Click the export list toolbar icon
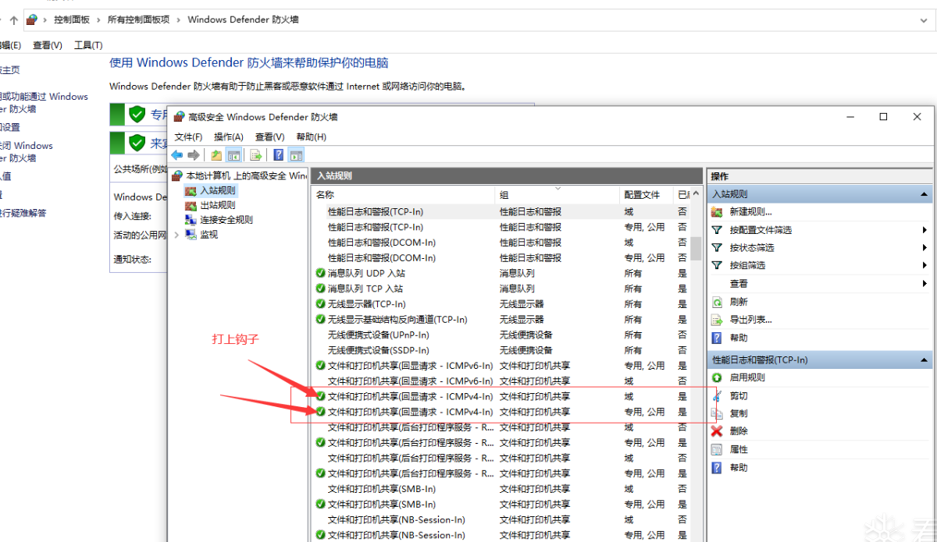937x542 pixels. (x=255, y=154)
